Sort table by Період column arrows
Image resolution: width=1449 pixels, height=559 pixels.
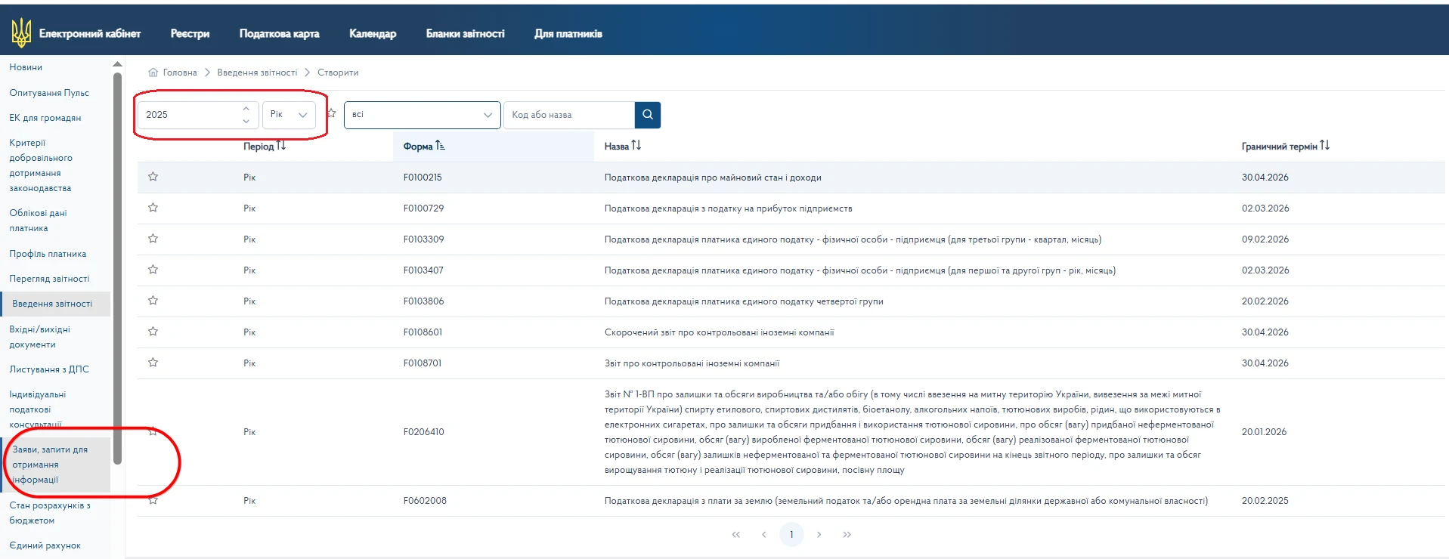click(281, 146)
